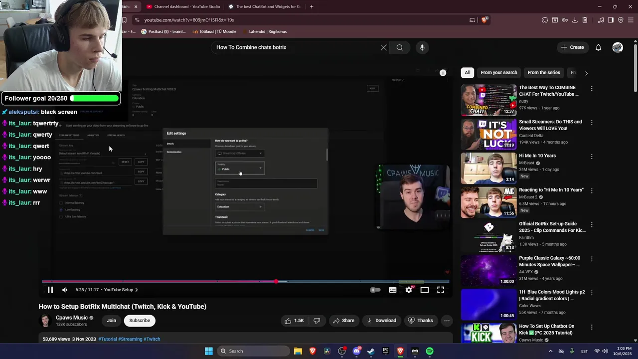Show video info cards icon
Screen dimensions: 638x359
pyautogui.click(x=443, y=73)
